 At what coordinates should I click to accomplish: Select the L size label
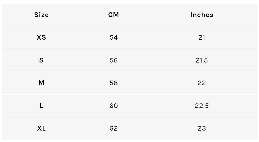[x=41, y=106]
